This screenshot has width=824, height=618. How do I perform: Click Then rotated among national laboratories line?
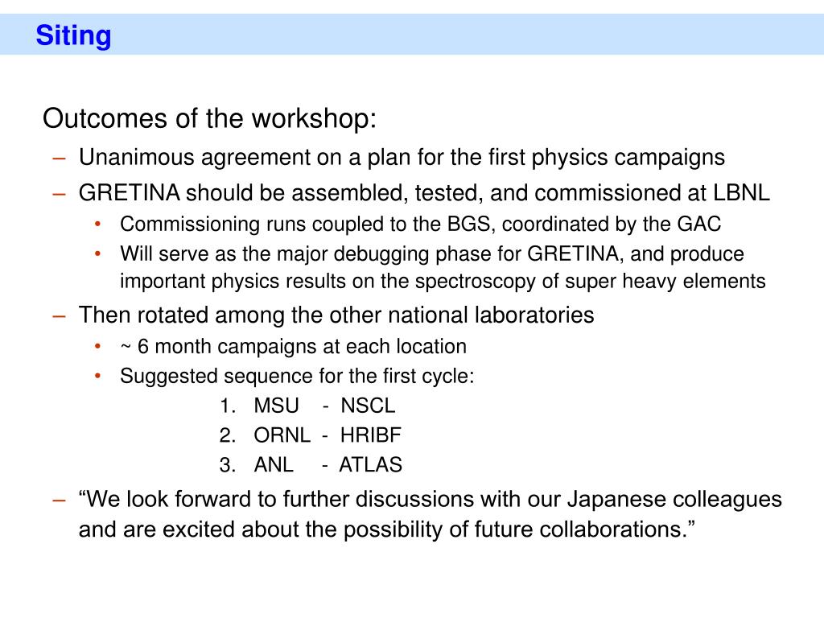click(336, 315)
